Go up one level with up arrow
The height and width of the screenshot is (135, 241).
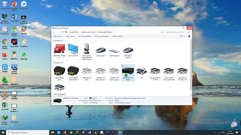(63, 32)
